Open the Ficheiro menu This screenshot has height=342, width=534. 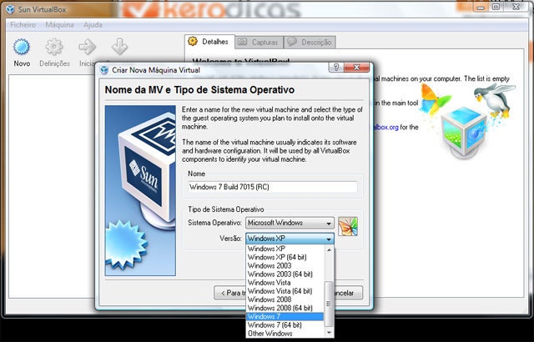coord(23,25)
